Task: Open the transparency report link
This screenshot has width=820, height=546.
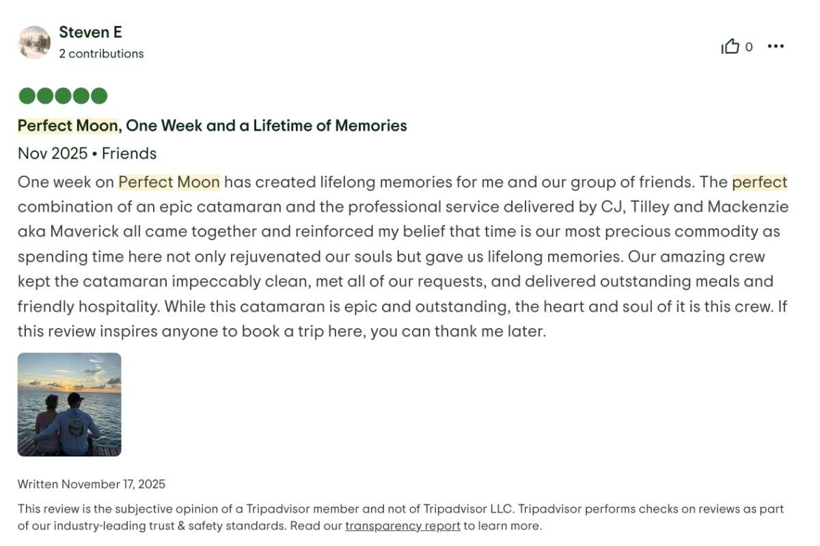Action: tap(402, 526)
